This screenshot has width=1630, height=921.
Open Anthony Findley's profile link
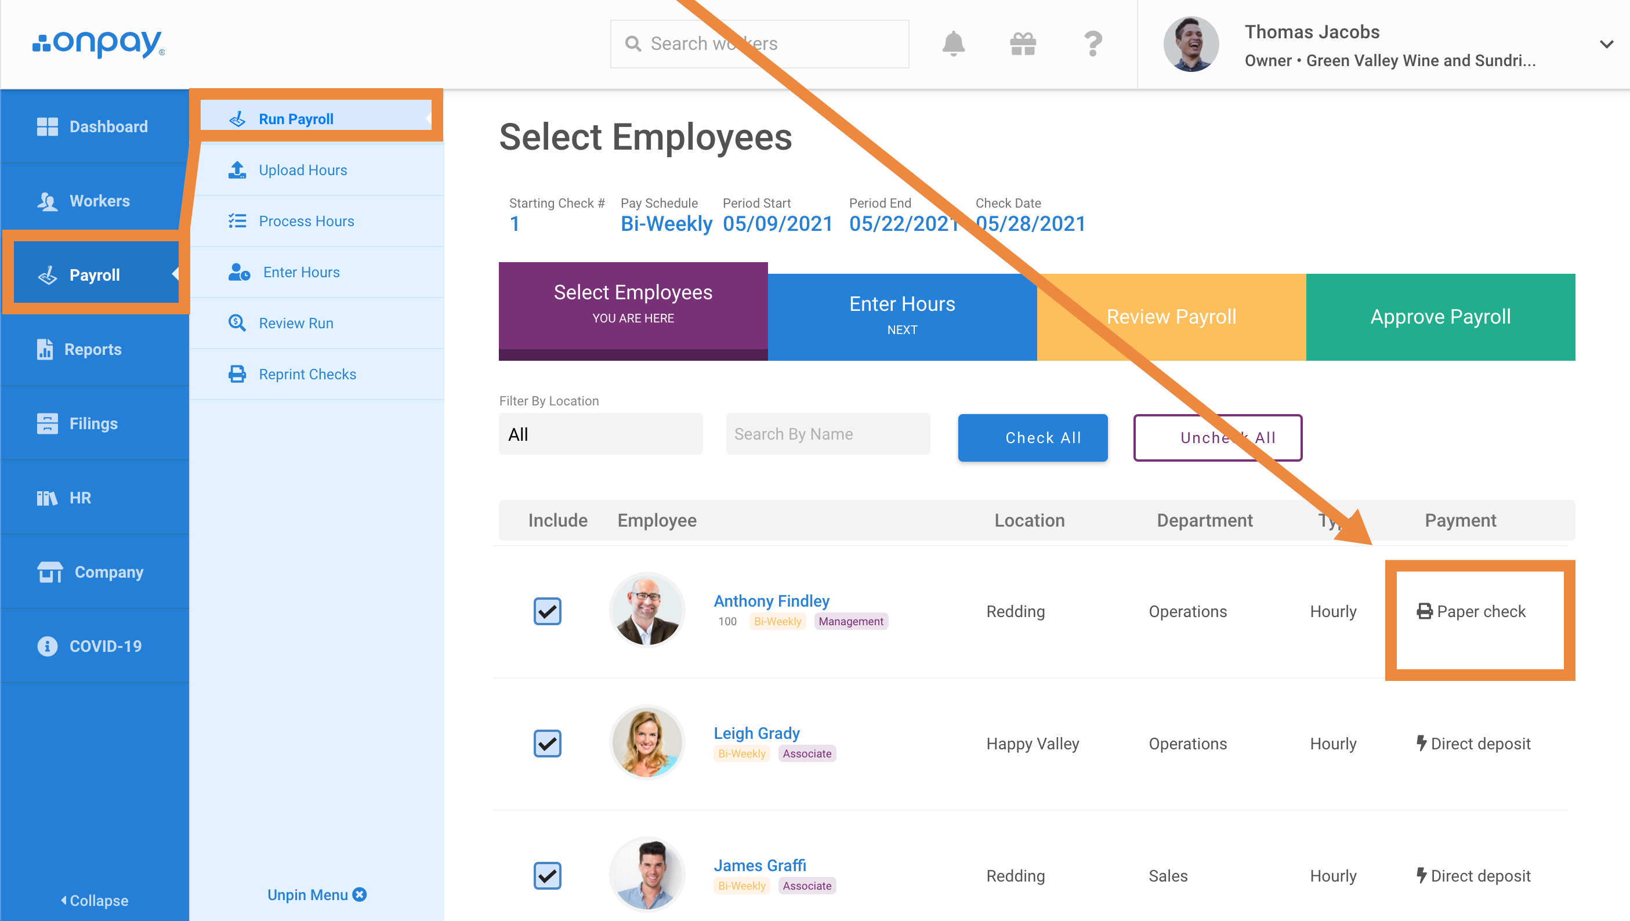click(x=771, y=600)
